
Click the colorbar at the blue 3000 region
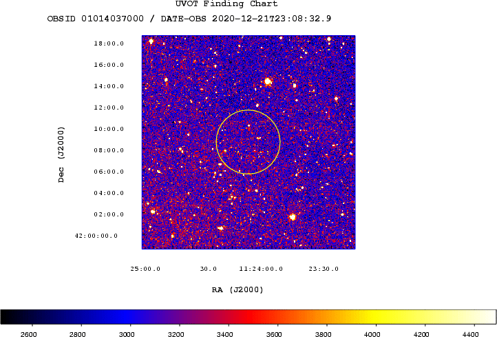coord(130,317)
